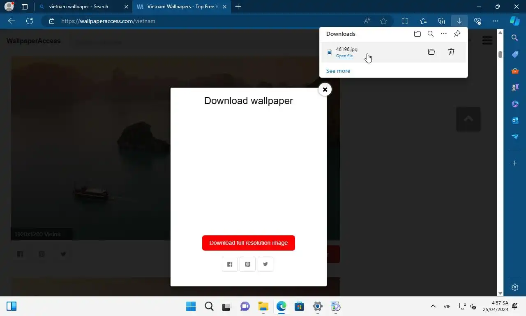Open sidebar Shopping tag icon

pos(515,54)
